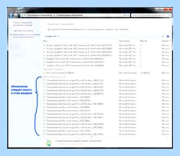Select Обновление безопасности для Microsoft Windows KB2823324
180x156 pixels.
click(74, 80)
